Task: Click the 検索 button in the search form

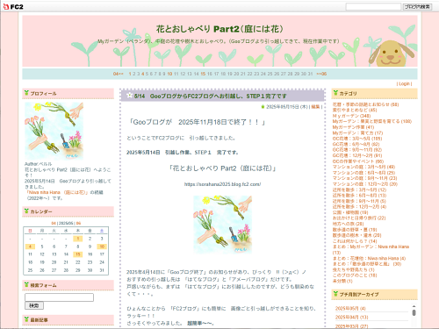Action: [34, 305]
